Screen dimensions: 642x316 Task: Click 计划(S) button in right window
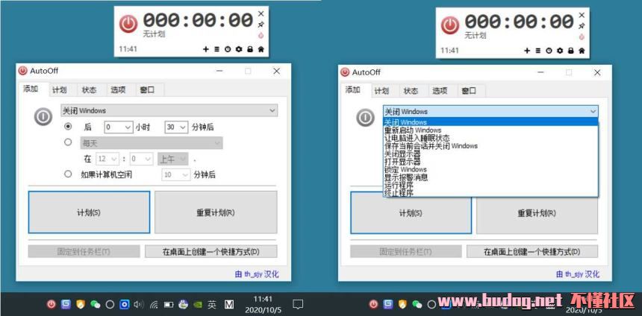point(411,213)
